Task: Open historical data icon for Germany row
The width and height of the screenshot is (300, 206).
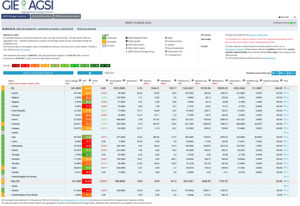Action: tap(285, 124)
